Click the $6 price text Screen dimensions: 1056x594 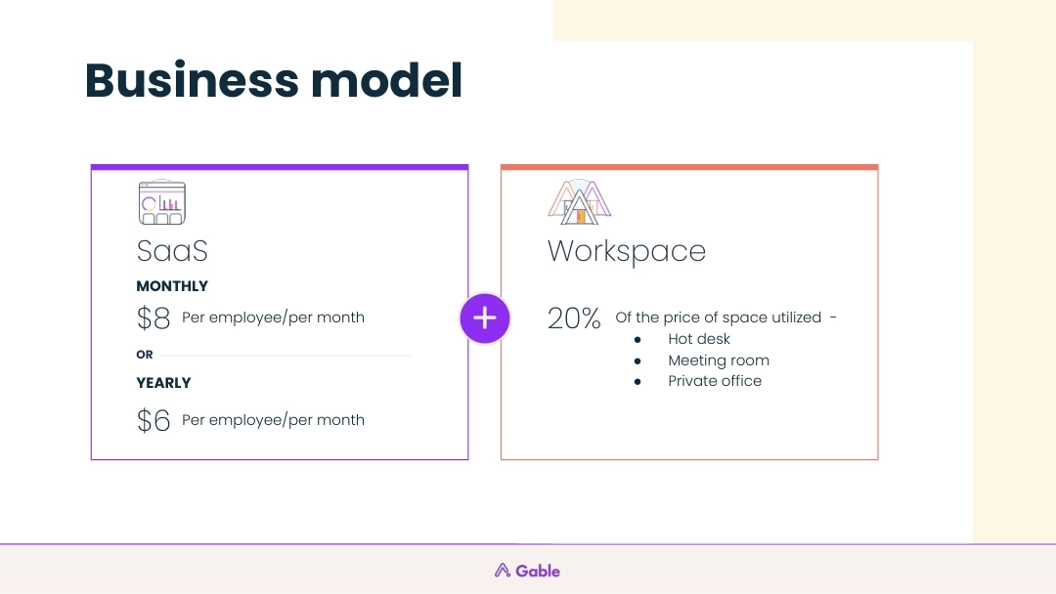tap(154, 421)
